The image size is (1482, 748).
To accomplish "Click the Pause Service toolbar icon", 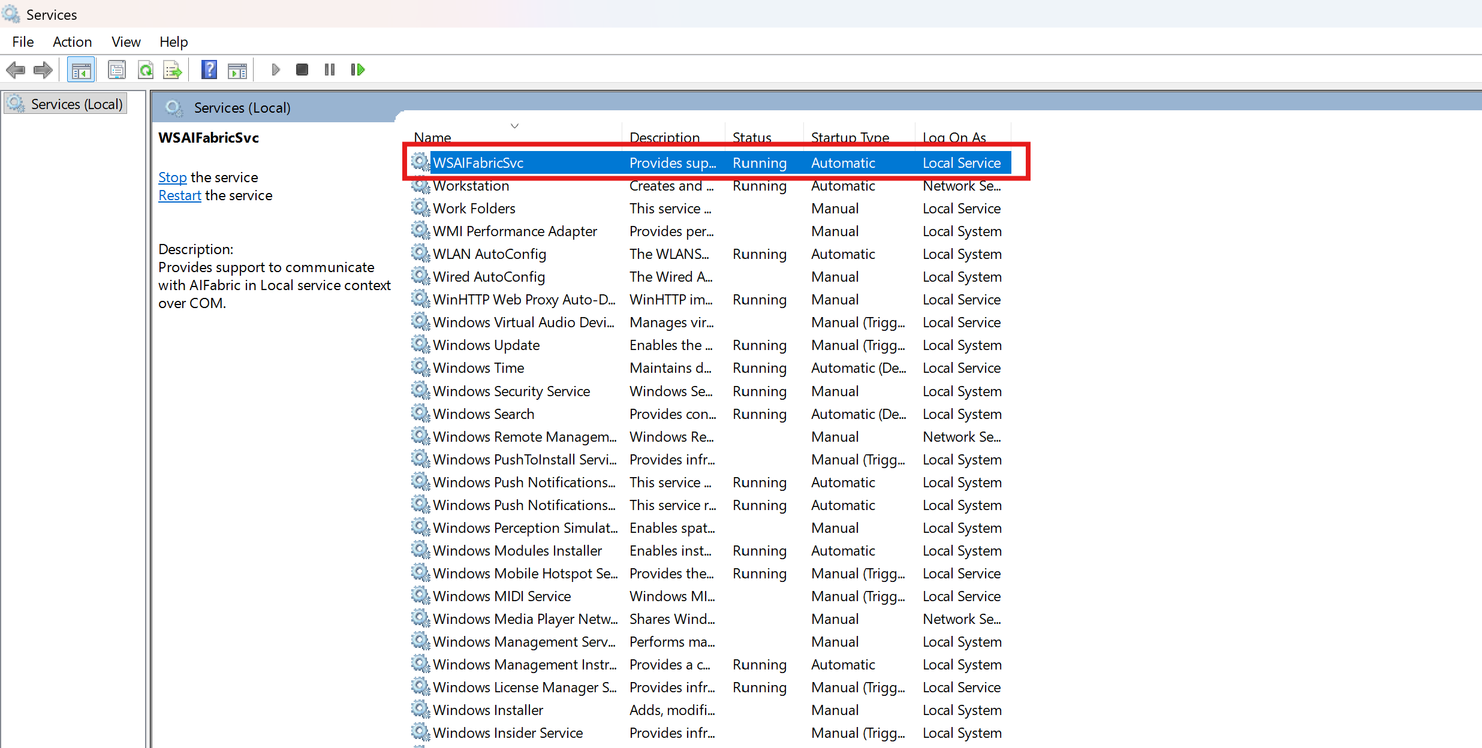I will (330, 70).
